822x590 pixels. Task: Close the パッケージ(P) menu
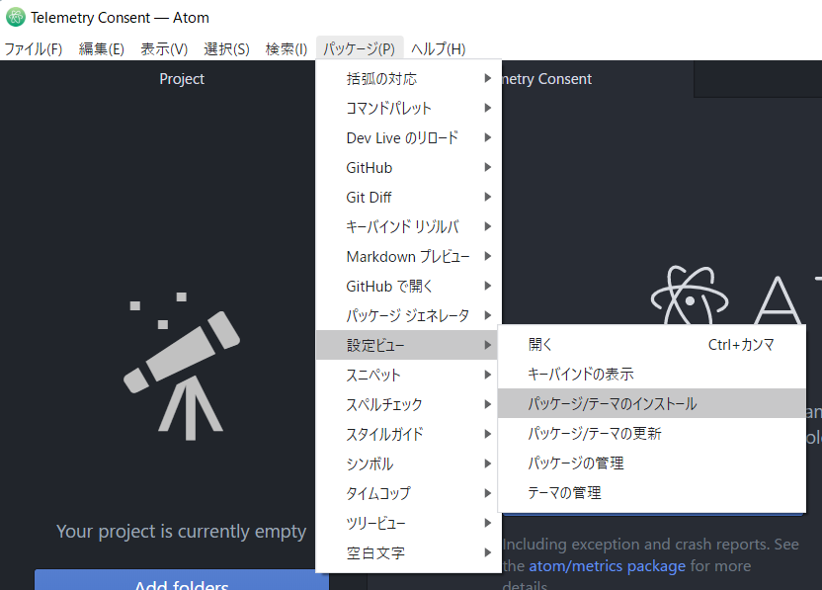coord(359,48)
